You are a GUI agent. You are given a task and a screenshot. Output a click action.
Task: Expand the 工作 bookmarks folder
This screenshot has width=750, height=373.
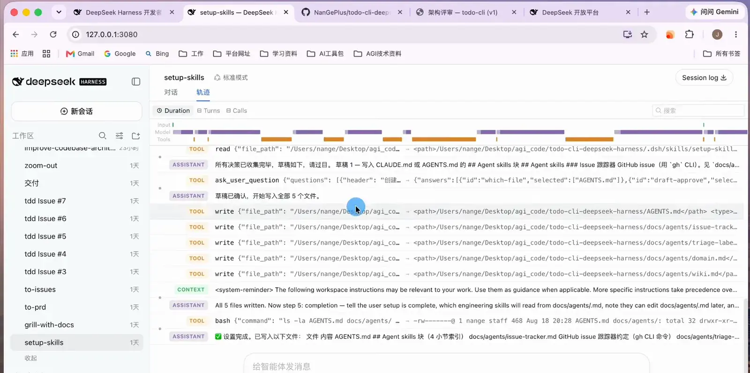coord(191,53)
